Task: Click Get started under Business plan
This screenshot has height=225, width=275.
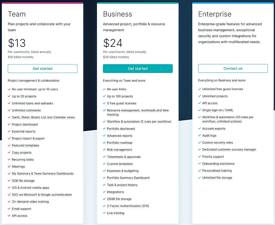Action: [138, 69]
